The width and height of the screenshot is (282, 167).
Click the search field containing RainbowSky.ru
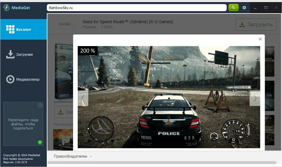coord(137,8)
